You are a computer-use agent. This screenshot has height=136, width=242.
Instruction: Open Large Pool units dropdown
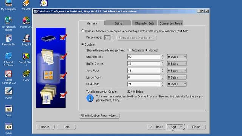click(177, 77)
